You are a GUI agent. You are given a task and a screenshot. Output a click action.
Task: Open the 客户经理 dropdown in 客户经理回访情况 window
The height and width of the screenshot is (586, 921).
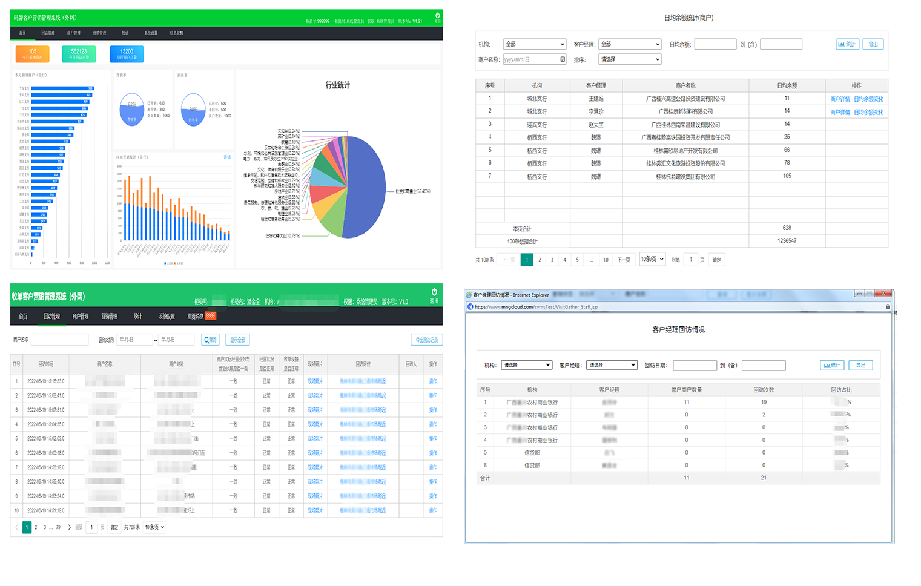612,365
